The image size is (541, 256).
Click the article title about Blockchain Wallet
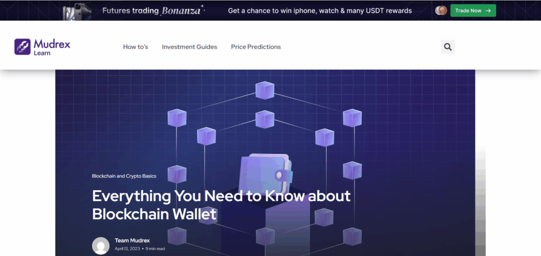click(x=221, y=205)
